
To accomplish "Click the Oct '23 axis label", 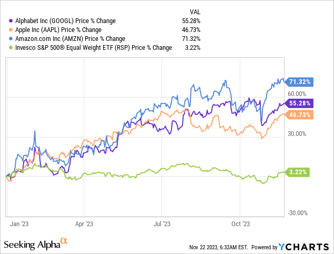I will (x=239, y=223).
